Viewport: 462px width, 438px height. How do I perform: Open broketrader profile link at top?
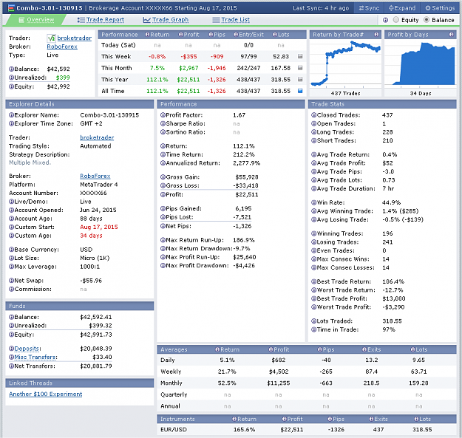click(74, 38)
